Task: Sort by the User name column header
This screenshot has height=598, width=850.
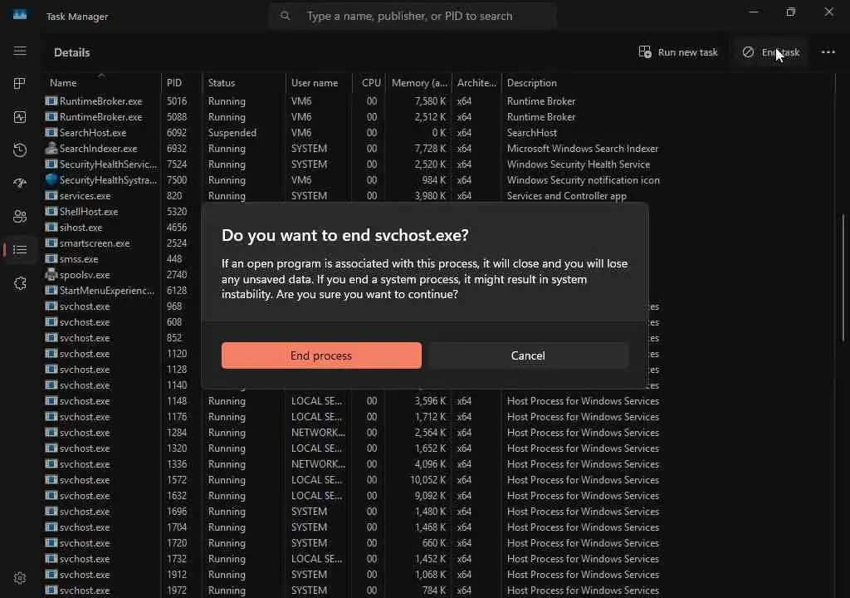Action: click(319, 83)
